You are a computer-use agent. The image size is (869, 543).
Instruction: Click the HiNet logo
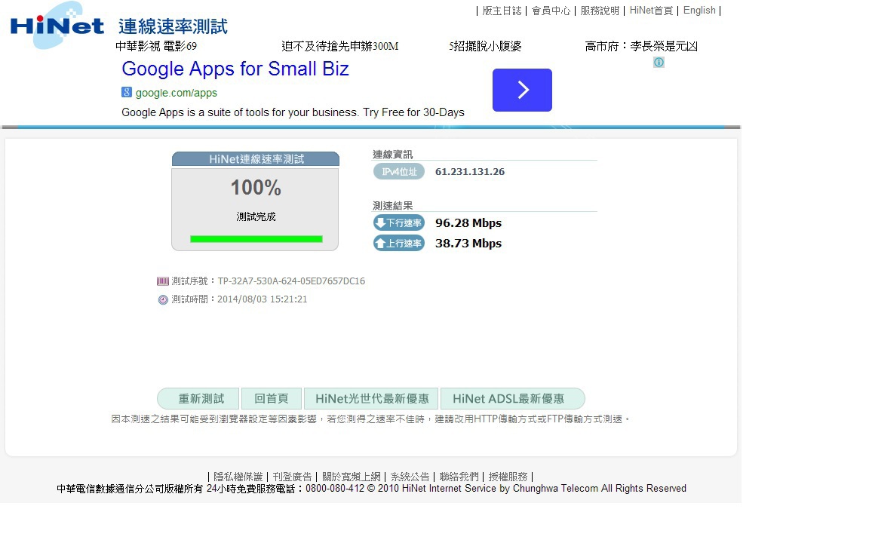[57, 26]
